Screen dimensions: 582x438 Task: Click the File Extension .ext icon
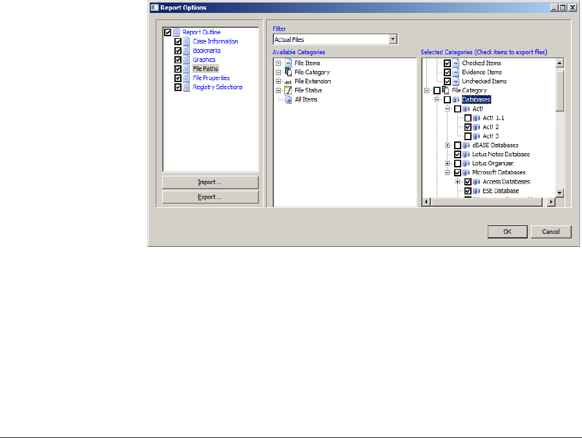(288, 82)
